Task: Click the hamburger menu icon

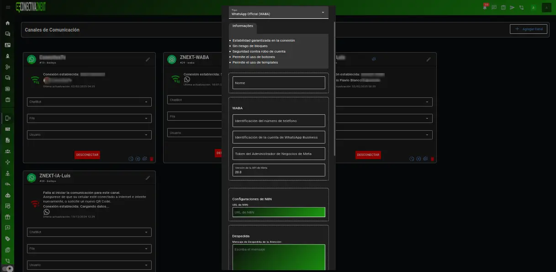Action: (x=7, y=7)
